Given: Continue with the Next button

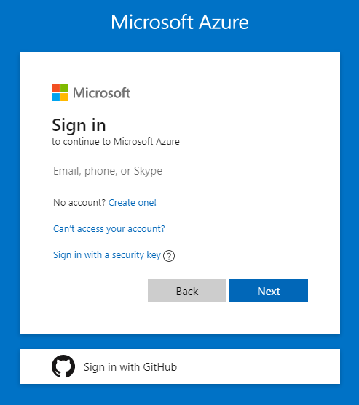Looking at the screenshot, I should tap(269, 291).
